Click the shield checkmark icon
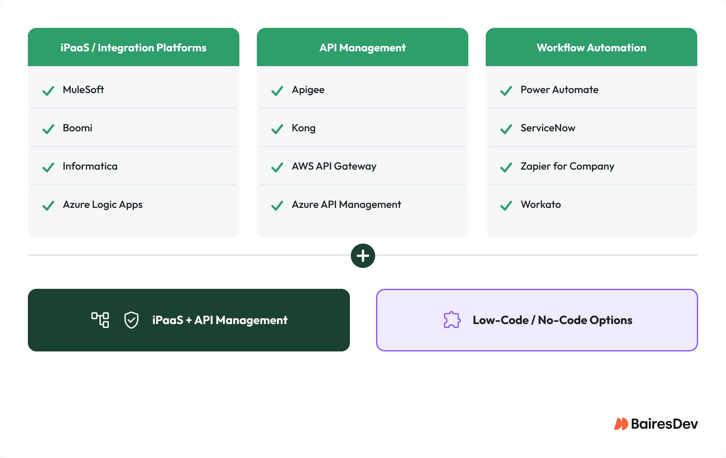 pos(131,320)
